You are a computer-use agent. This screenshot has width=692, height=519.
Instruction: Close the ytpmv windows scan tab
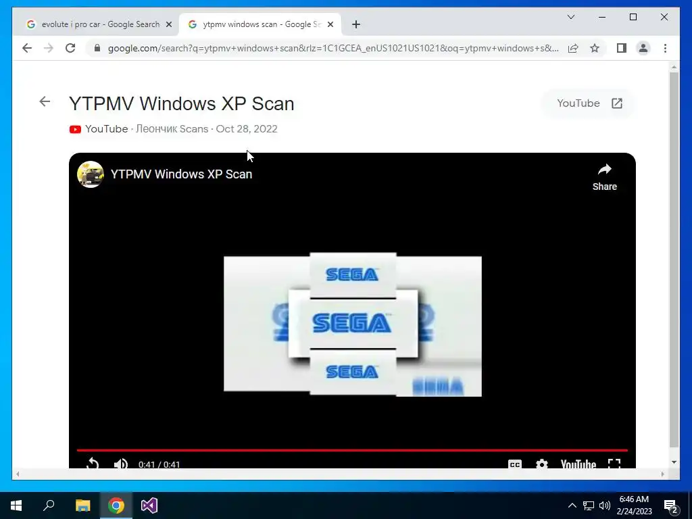point(330,24)
